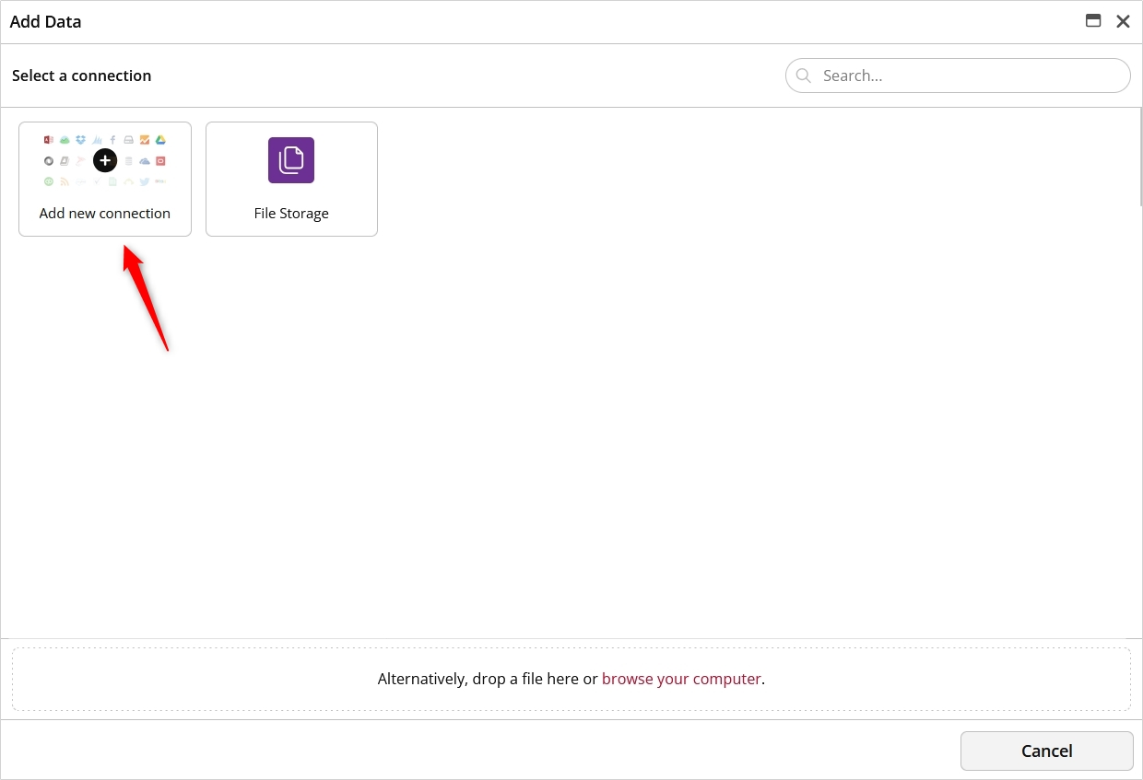Screen dimensions: 1143x780
Task: Focus the Search connections input field
Action: coord(968,76)
